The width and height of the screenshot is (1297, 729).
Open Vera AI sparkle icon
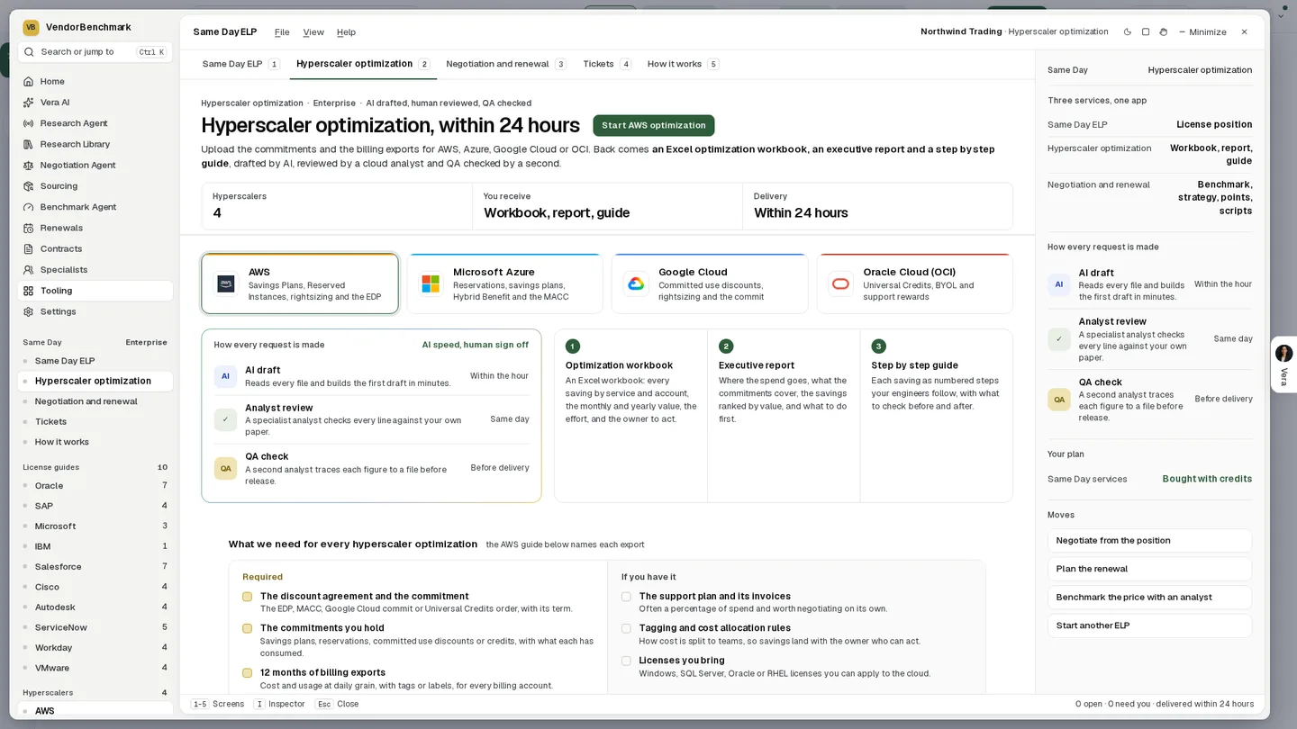(29, 103)
